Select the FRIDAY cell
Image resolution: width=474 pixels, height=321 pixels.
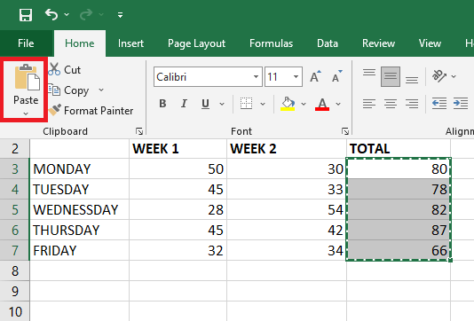point(79,250)
